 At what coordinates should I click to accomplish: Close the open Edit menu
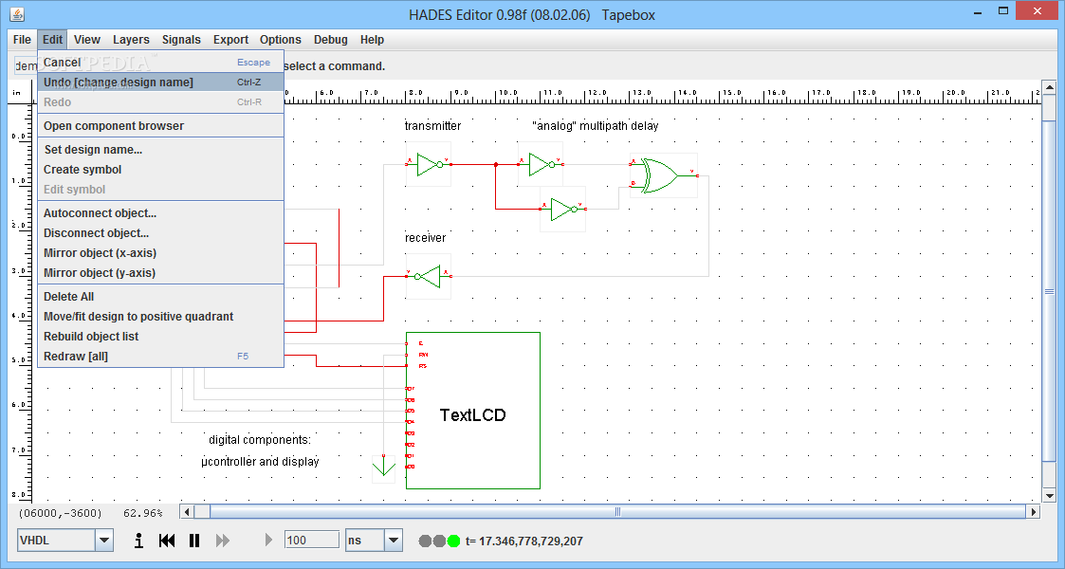52,40
